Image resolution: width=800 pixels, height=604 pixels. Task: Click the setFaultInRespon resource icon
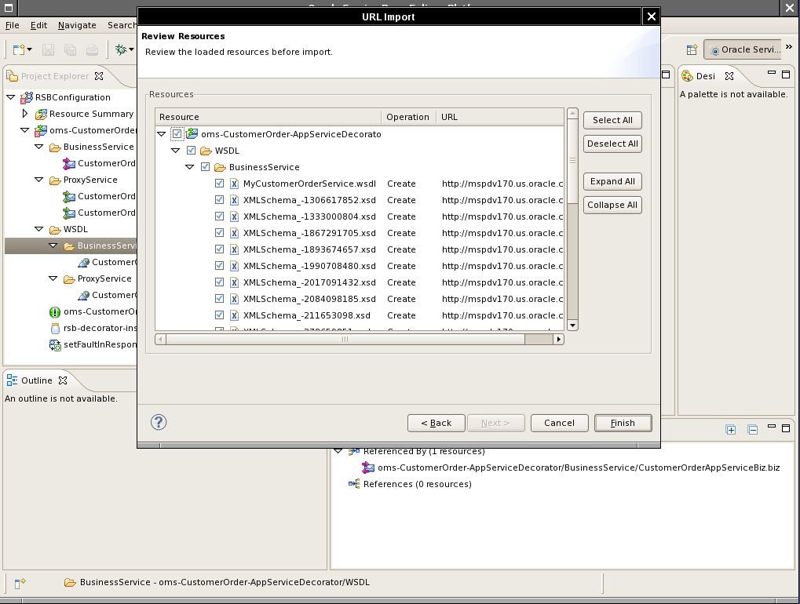click(55, 345)
